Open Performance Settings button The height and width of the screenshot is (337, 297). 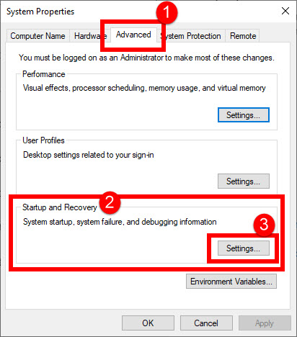(244, 115)
